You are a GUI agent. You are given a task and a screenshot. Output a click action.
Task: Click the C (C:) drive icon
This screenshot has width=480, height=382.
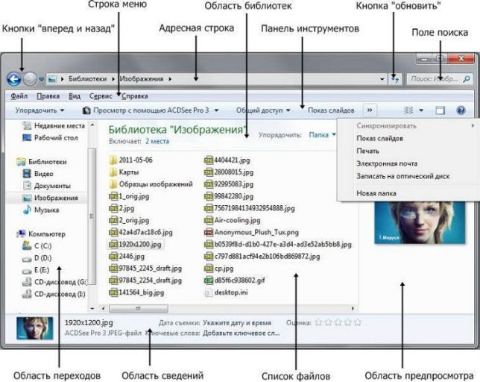[x=27, y=245]
